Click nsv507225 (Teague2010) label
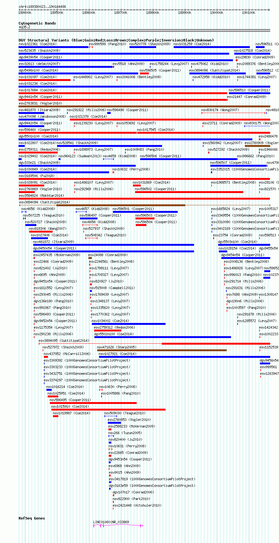 tap(44, 215)
